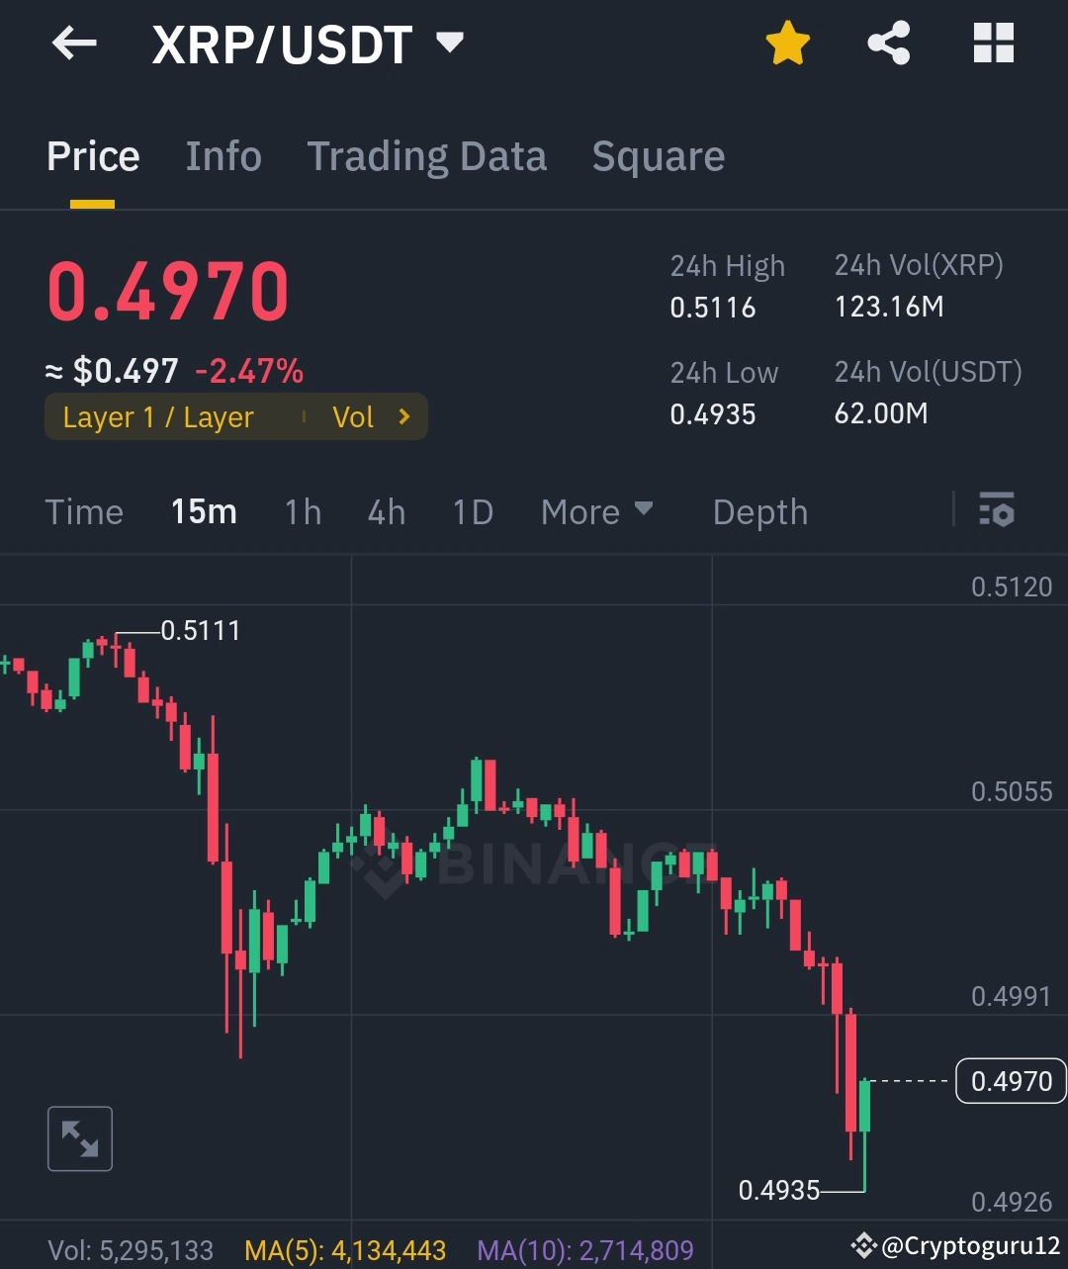Select the 1D chart interval
Viewport: 1068px width, 1269px height.
tap(472, 511)
